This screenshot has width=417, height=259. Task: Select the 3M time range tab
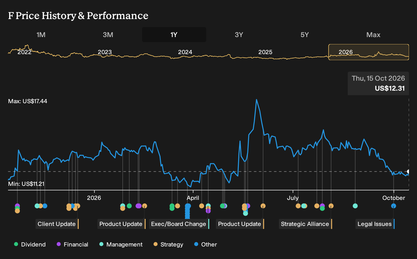click(108, 35)
